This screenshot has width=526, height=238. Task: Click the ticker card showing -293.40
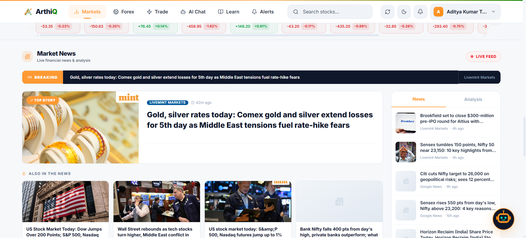coord(450,28)
